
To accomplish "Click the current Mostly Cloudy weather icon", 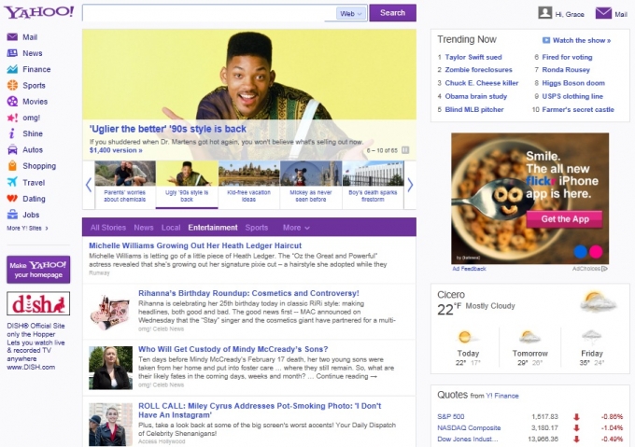I will pos(598,301).
